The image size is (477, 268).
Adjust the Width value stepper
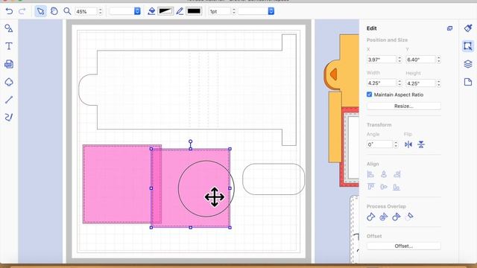tap(399, 83)
